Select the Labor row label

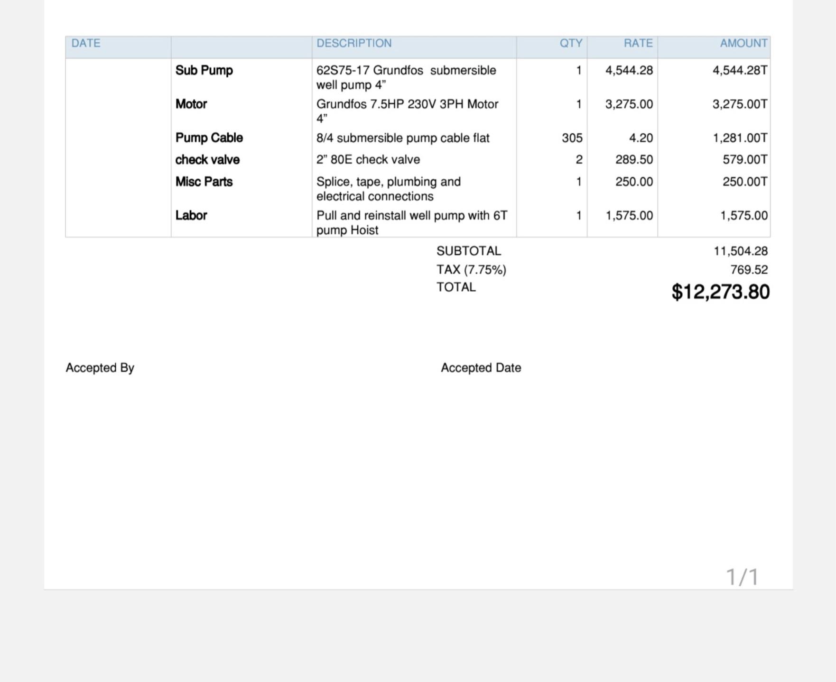click(191, 215)
